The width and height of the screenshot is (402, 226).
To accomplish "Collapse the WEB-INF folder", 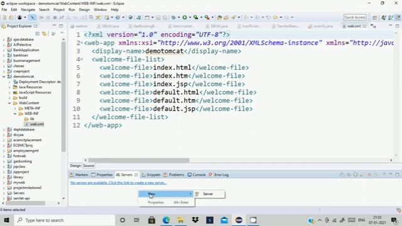I will pyautogui.click(x=15, y=114).
